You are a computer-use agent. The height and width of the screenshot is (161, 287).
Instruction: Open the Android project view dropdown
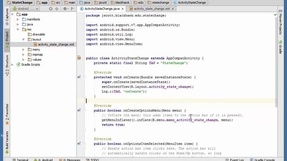[x=26, y=8]
